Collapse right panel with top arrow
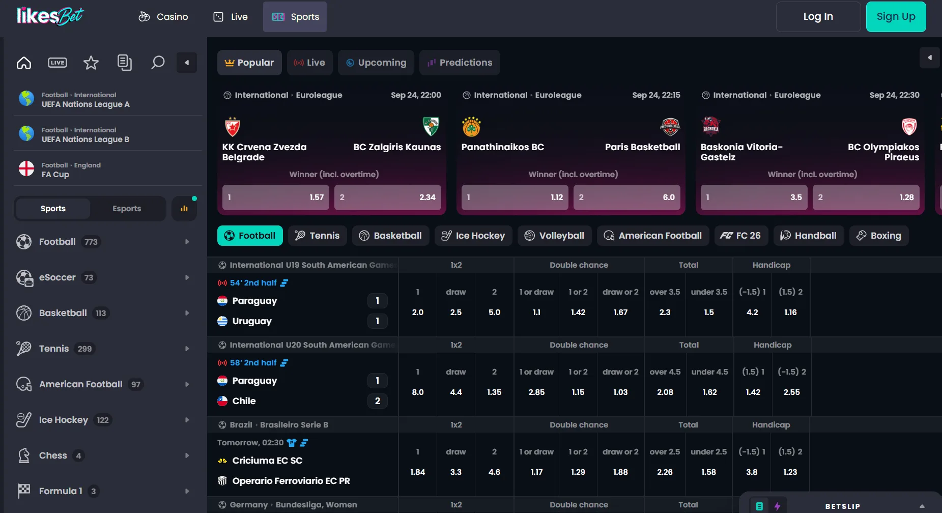Screen dimensions: 942x513 (930, 58)
